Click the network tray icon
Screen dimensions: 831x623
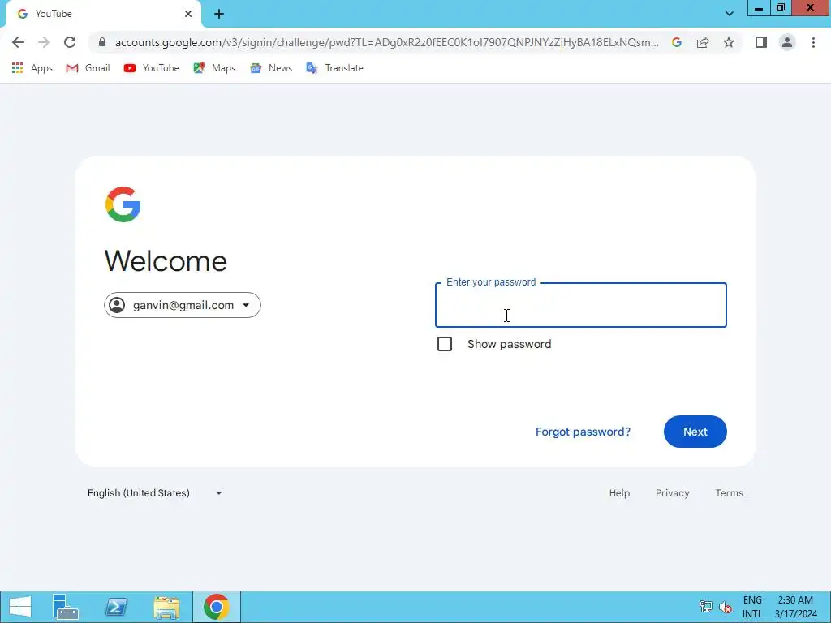click(x=705, y=606)
